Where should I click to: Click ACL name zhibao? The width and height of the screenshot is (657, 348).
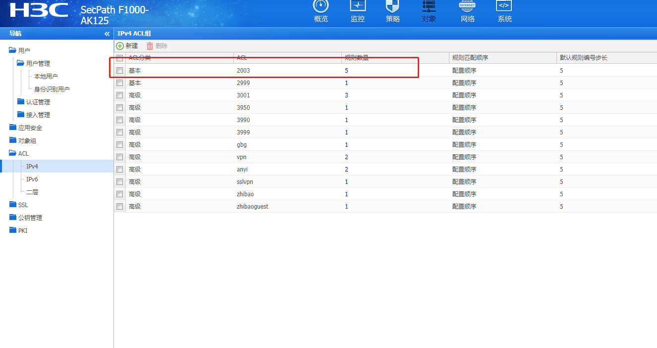tap(245, 194)
